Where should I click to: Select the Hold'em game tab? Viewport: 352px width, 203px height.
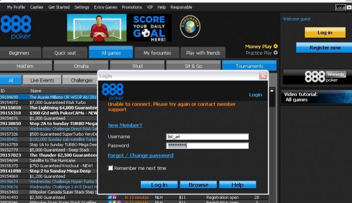point(25,66)
